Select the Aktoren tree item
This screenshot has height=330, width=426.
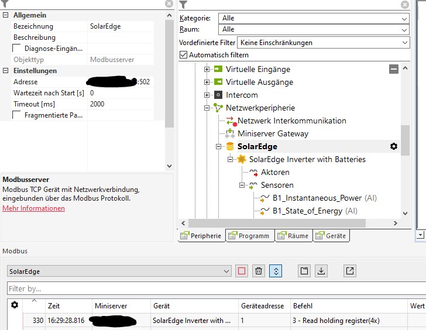tap(275, 172)
